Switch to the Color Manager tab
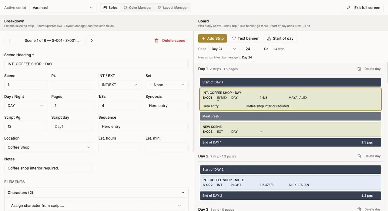Screen dimensions: 388x211 138,8
